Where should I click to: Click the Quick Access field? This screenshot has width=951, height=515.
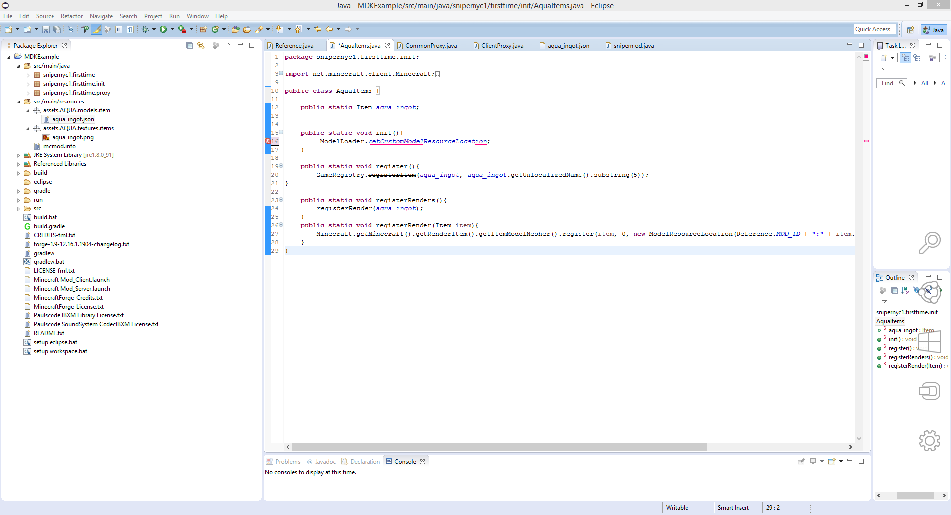[875, 29]
